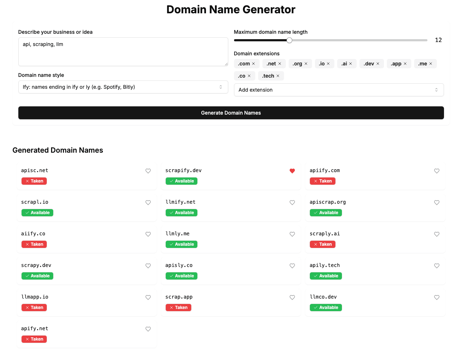Screen dimensions: 458x360
Task: Favorite llmly.me with heart icon
Action: tap(292, 234)
